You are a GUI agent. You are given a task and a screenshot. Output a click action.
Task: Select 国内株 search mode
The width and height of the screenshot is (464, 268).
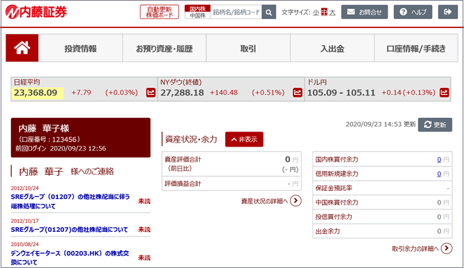pos(197,9)
